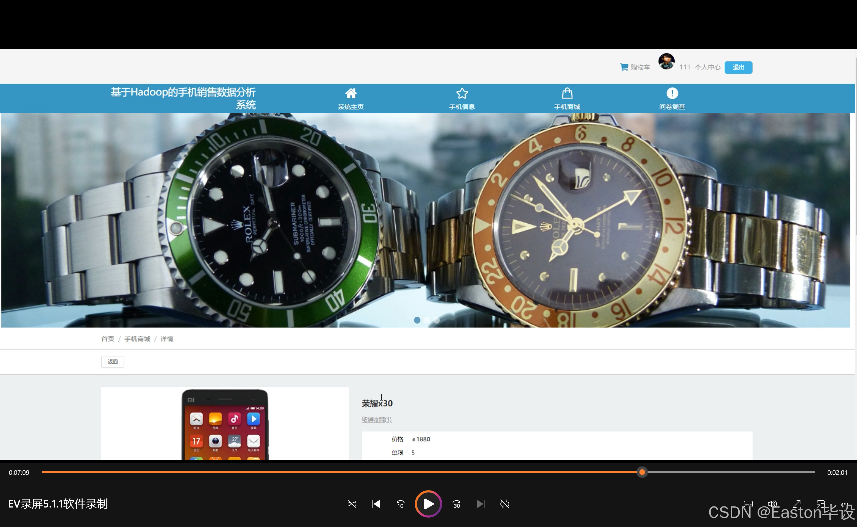Toggle repeat in the video player

coord(505,504)
